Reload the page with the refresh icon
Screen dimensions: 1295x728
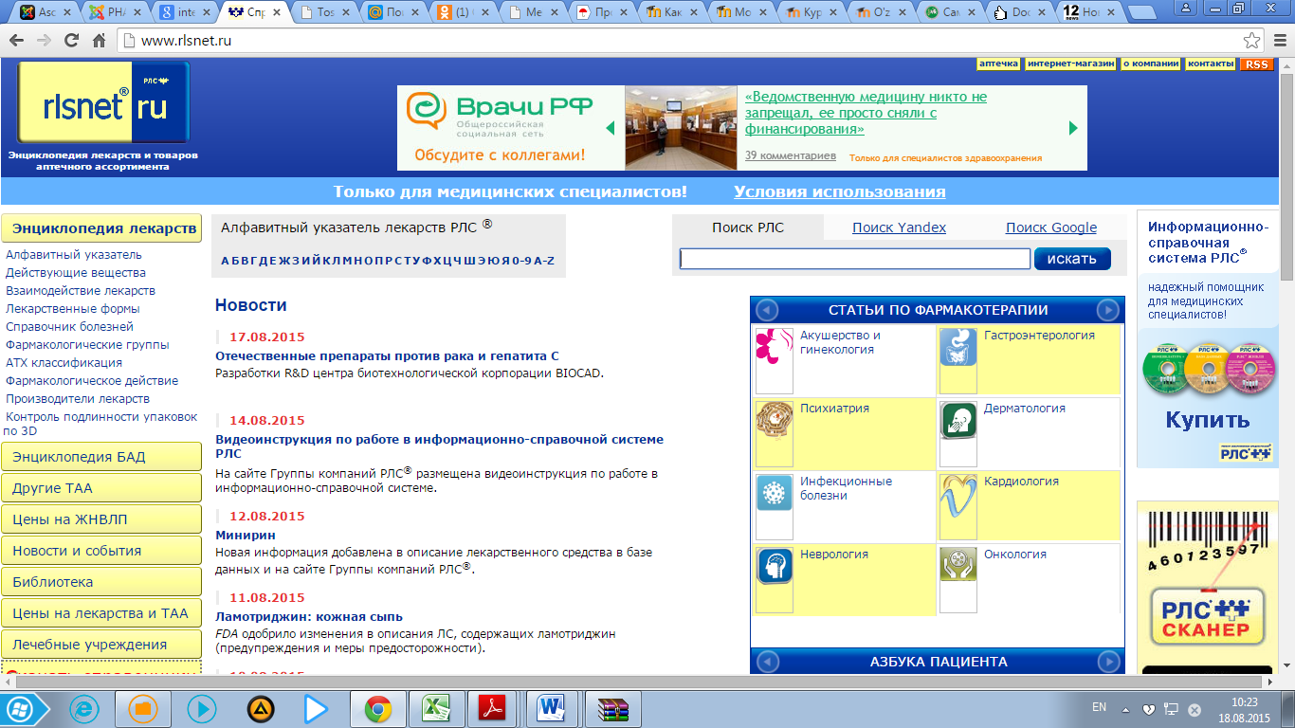point(71,41)
